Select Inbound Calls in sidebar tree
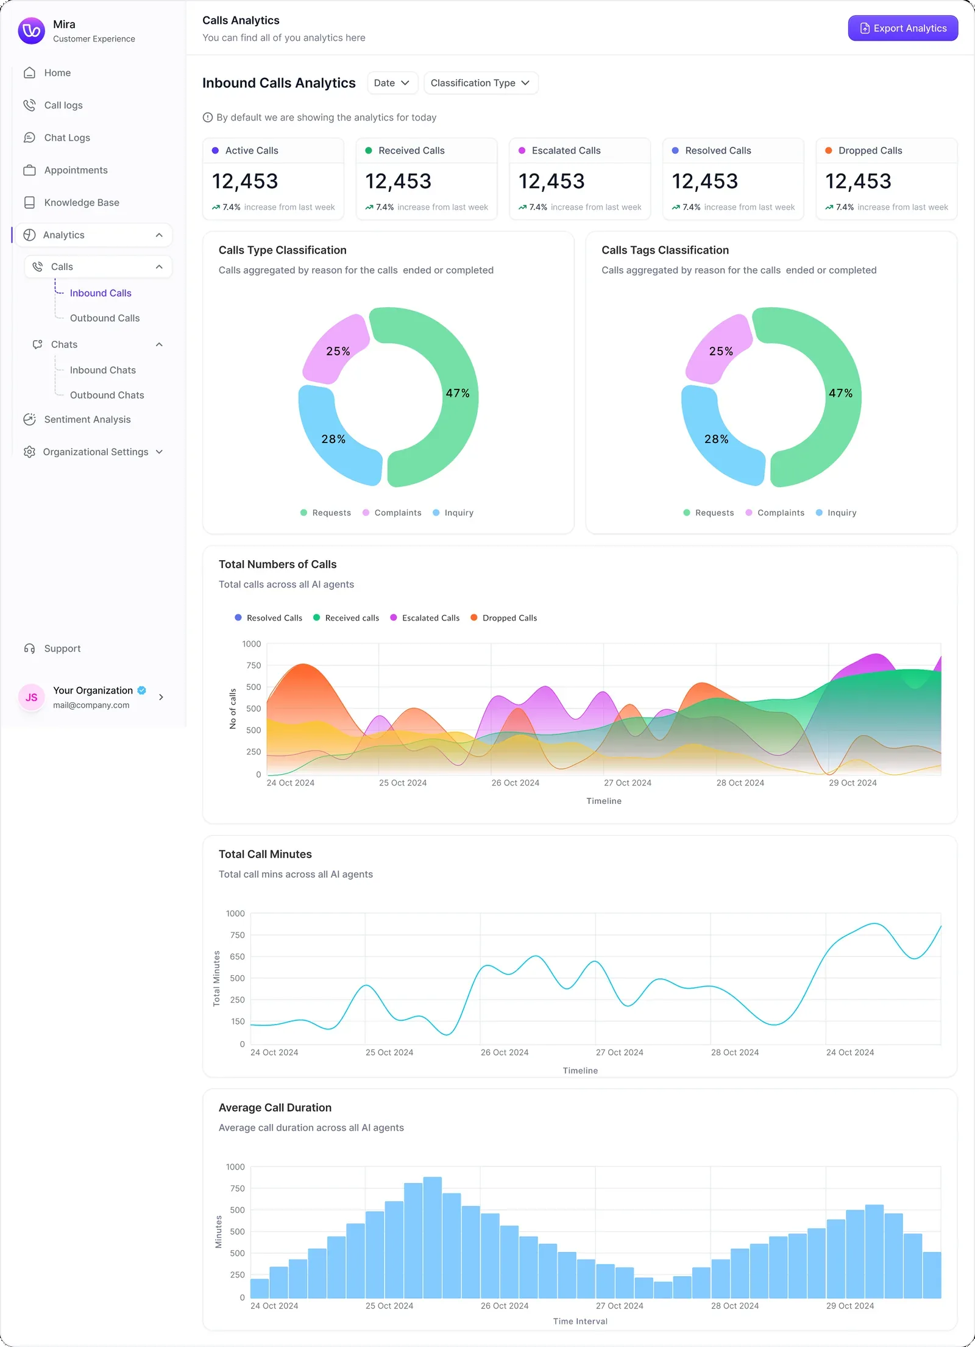The width and height of the screenshot is (975, 1347). pos(101,293)
